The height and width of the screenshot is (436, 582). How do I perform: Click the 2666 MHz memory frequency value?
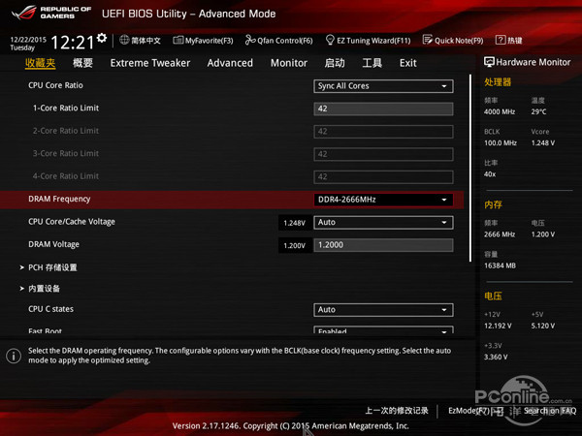pos(500,234)
